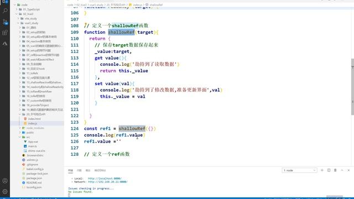The width and height of the screenshot is (354, 199).
Task: Click 'this._value = val' on line 119
Action: (x=123, y=96)
